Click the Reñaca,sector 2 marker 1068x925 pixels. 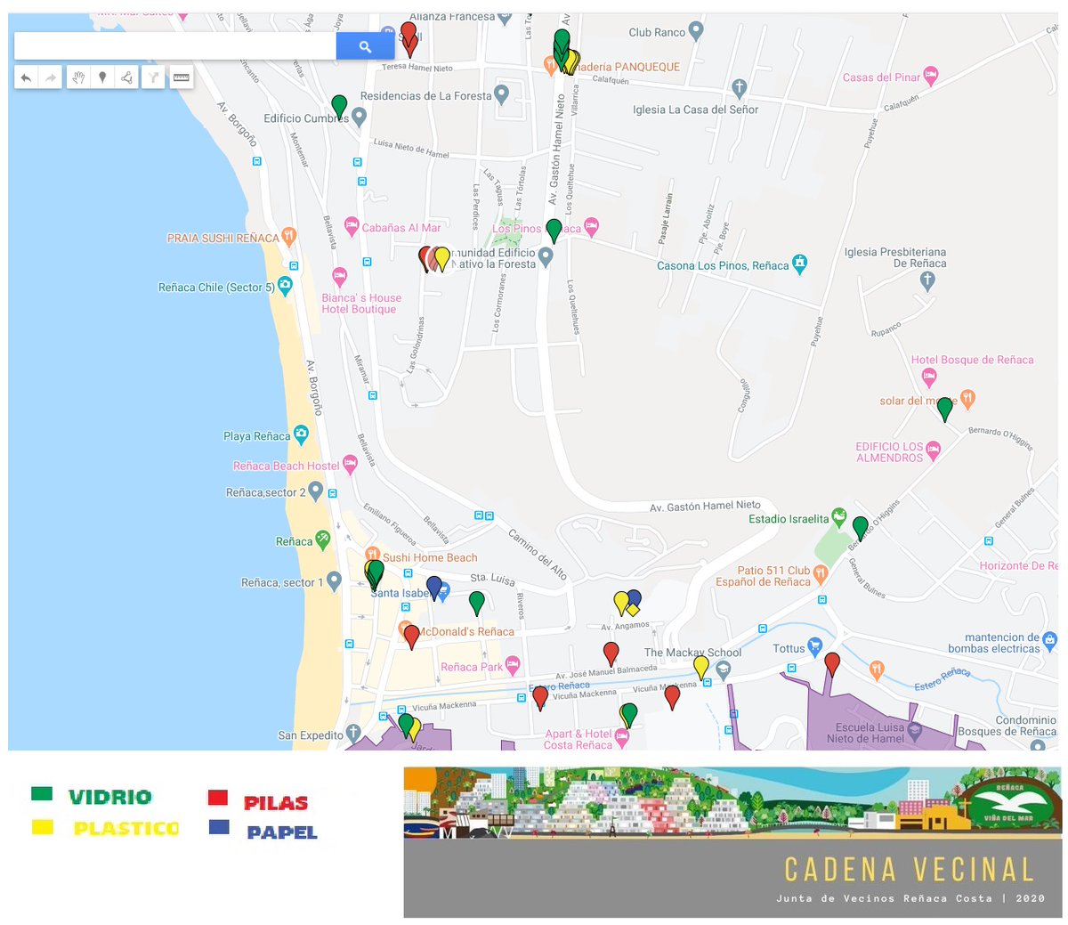point(315,491)
